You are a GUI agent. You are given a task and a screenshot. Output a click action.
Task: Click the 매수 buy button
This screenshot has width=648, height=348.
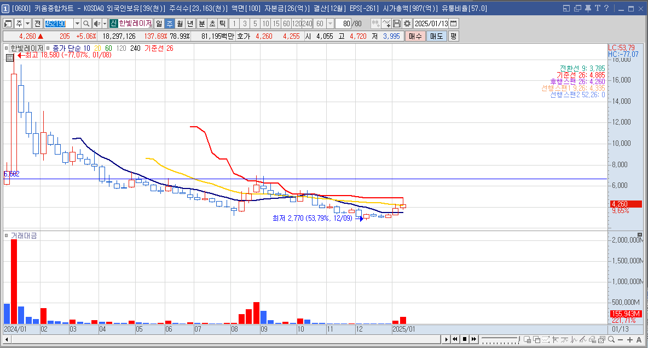pyautogui.click(x=415, y=36)
